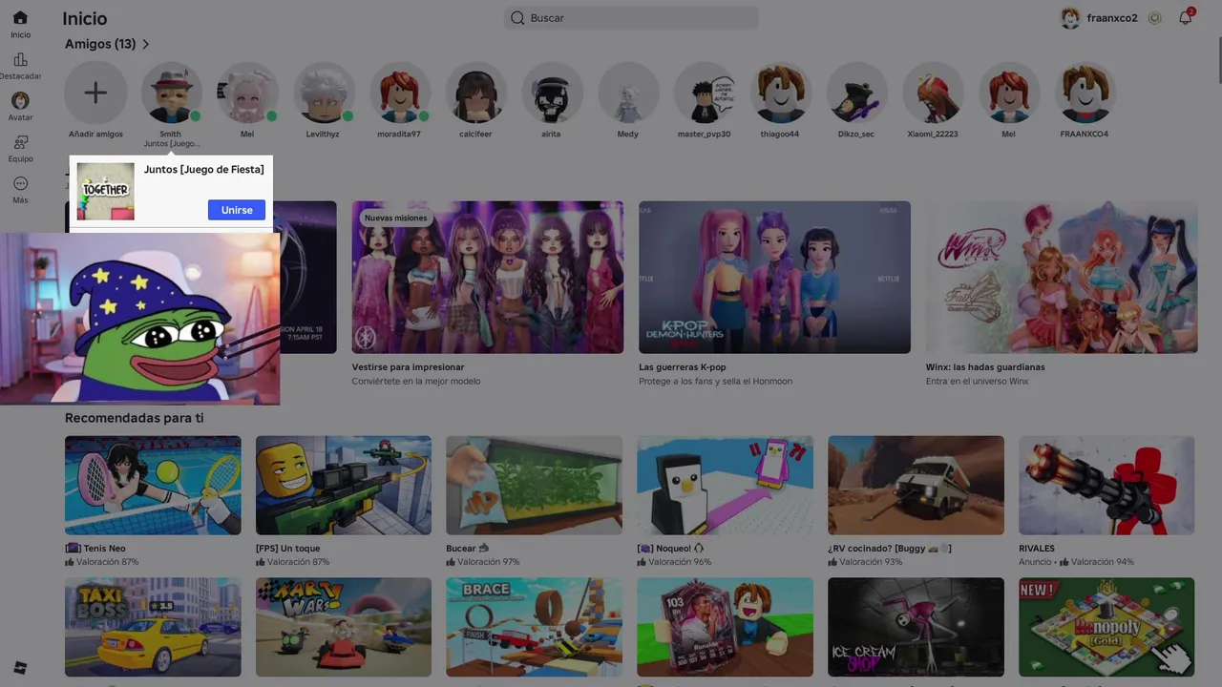1222x687 pixels.
Task: Open the Ice Cream Shop game thumbnail
Action: click(916, 627)
